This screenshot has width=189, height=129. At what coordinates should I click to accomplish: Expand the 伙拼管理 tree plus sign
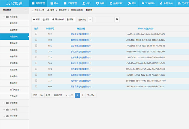pos(4,110)
